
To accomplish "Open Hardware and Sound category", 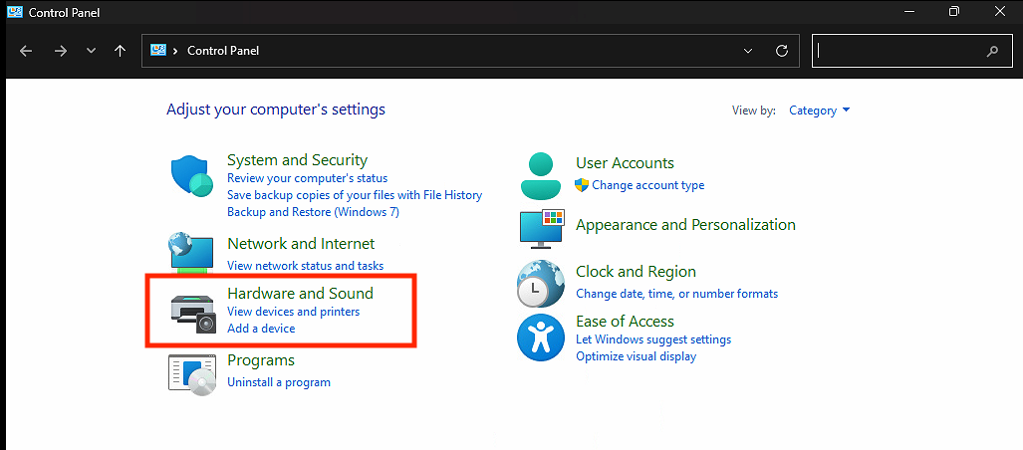I will click(x=300, y=293).
